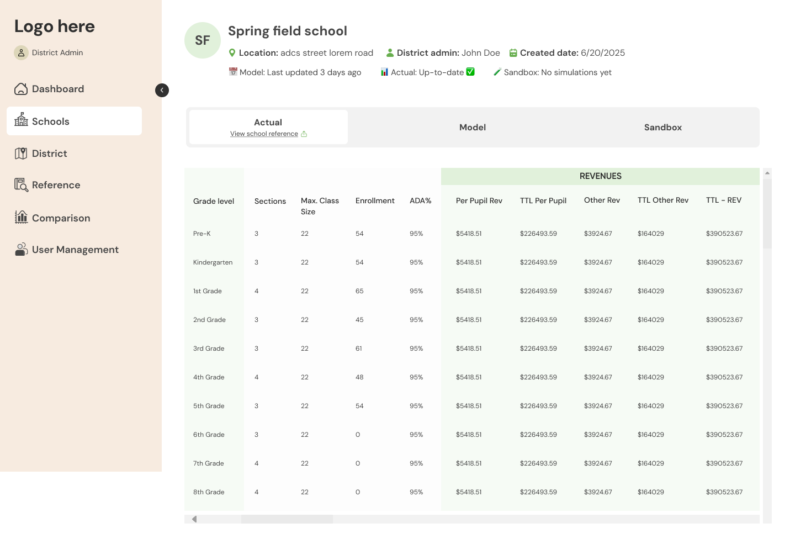
Task: Click the location pin icon
Action: (232, 53)
